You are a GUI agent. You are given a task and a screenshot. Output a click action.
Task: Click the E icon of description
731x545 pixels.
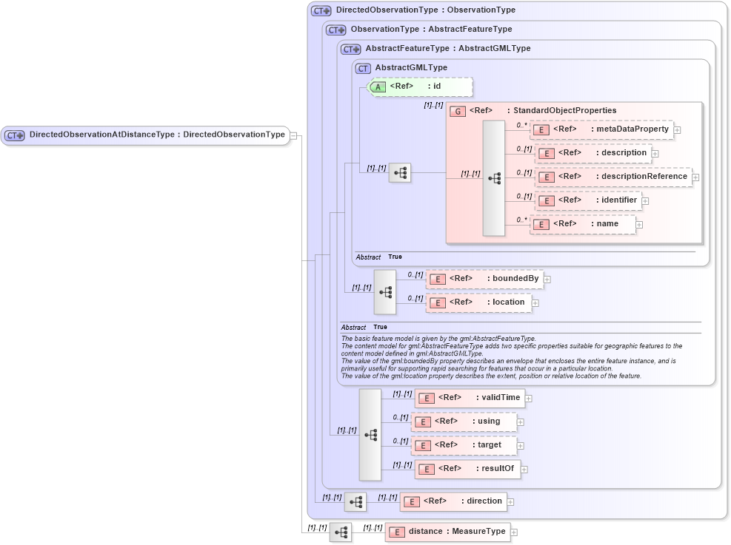click(547, 154)
